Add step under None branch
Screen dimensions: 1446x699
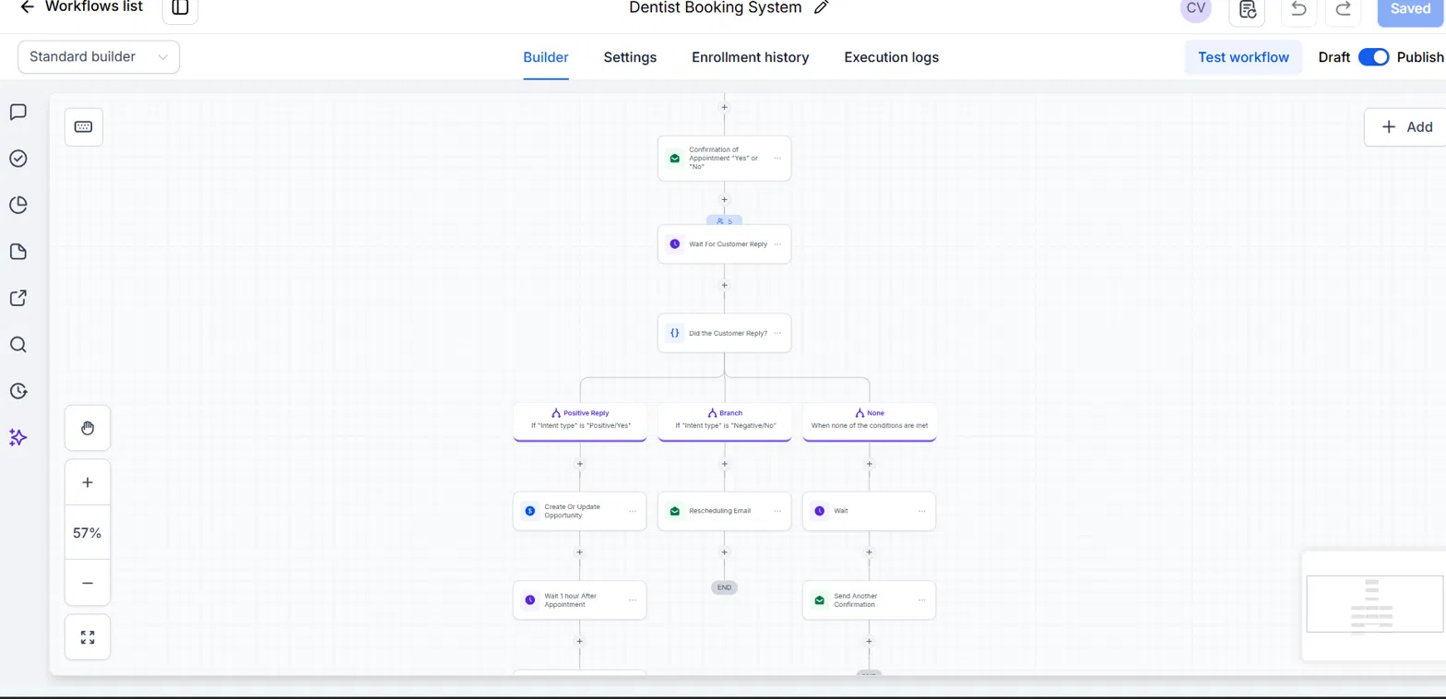(x=869, y=463)
